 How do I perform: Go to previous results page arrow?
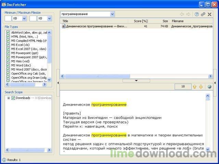pos(182,14)
